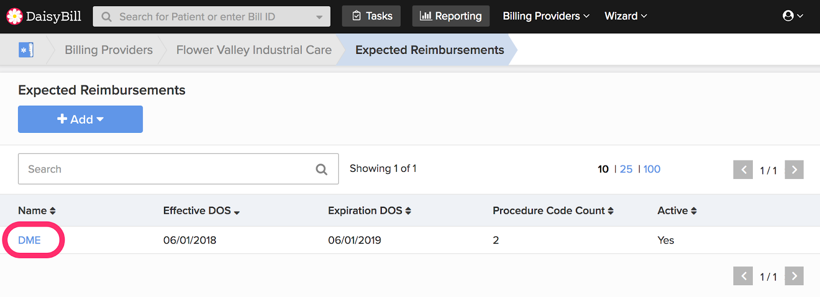Expand the Wizard menu

[626, 16]
